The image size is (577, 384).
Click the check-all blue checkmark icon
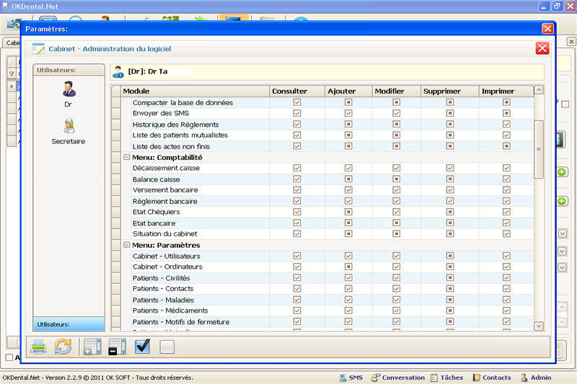click(142, 347)
